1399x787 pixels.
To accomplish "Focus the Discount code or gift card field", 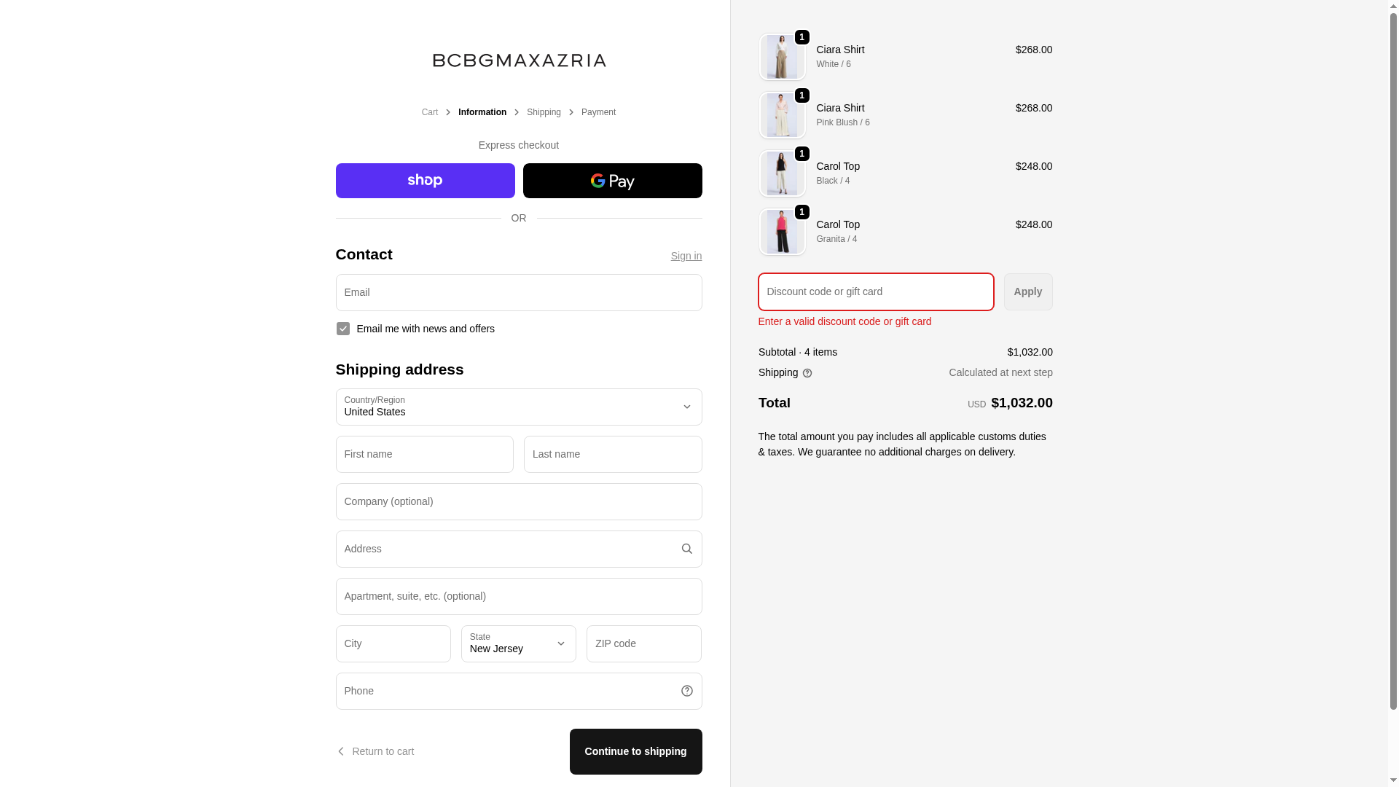I will 875,291.
